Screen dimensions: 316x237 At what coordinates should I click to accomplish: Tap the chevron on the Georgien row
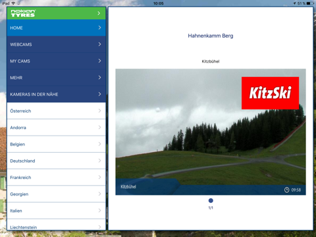click(x=99, y=194)
